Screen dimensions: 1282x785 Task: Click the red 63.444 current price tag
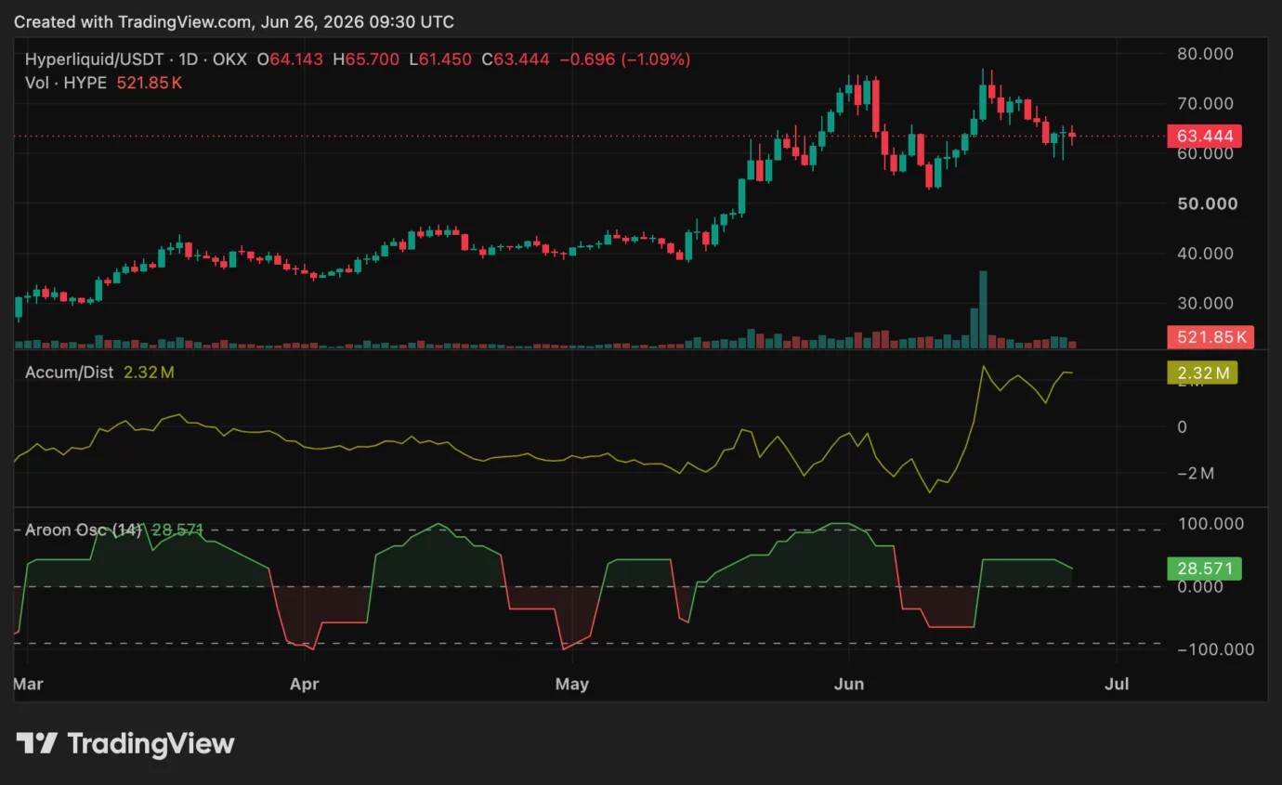tap(1205, 137)
